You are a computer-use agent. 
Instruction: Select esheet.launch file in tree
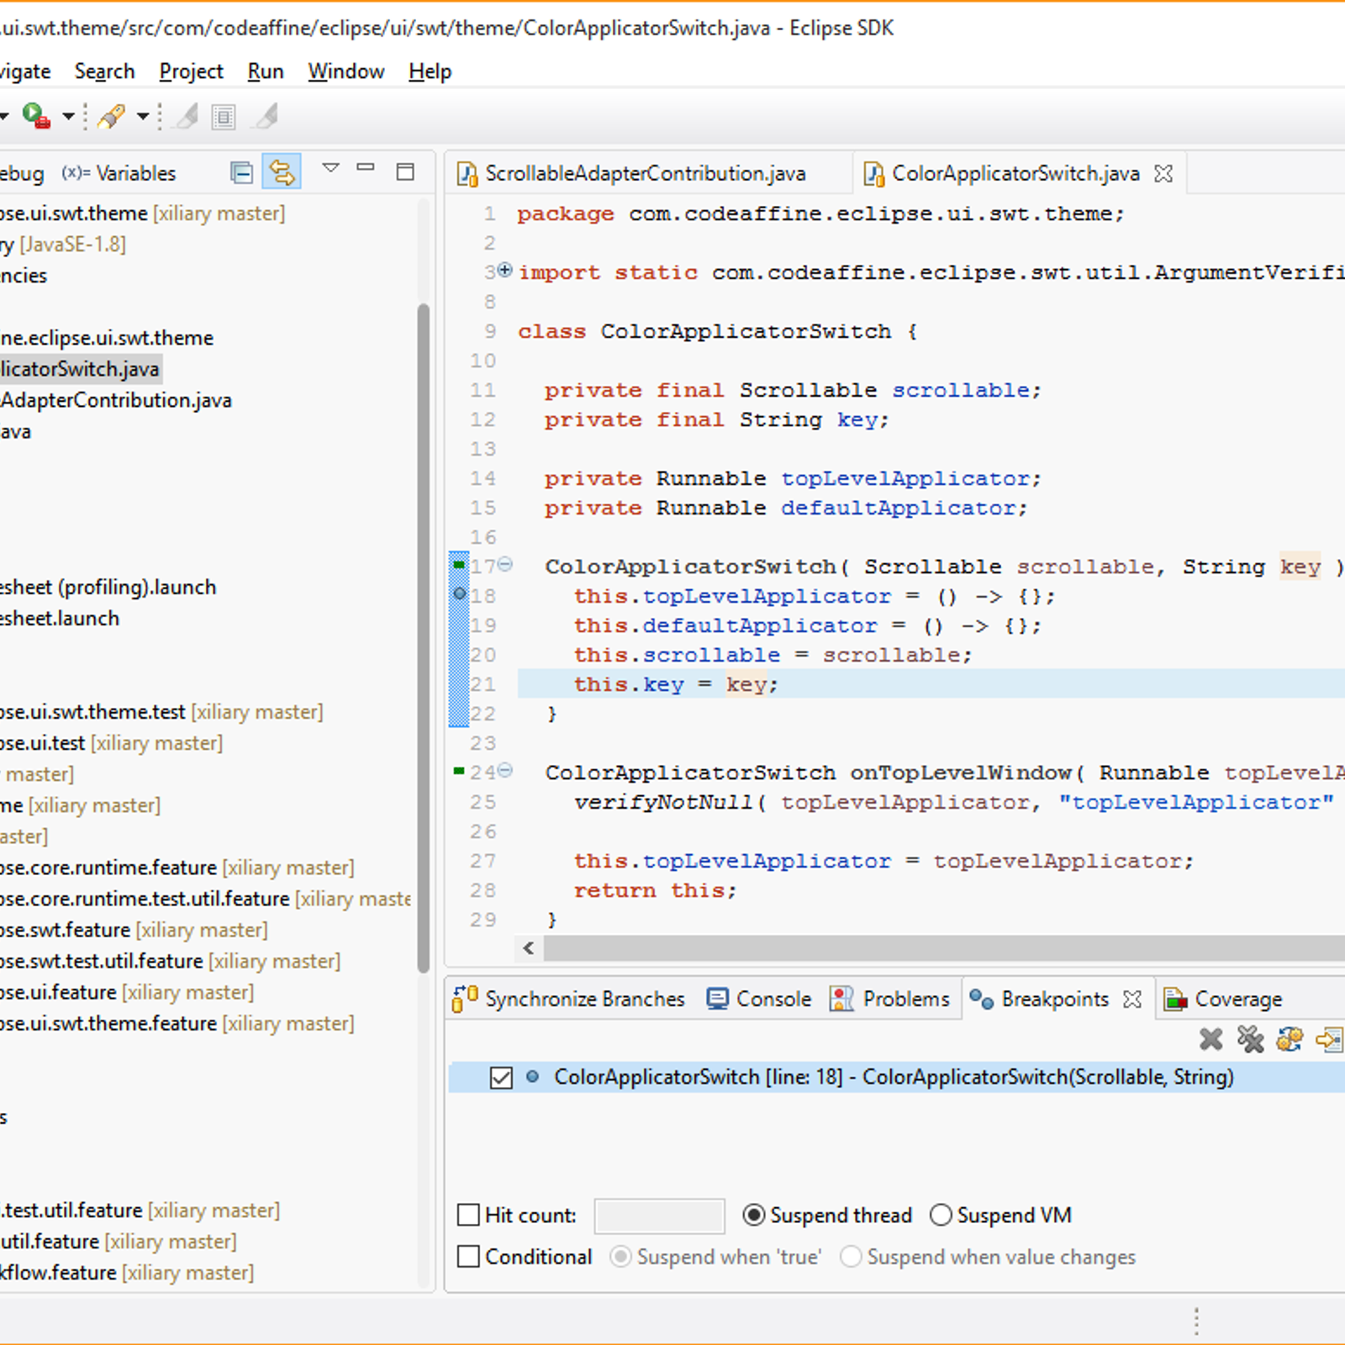pos(60,618)
